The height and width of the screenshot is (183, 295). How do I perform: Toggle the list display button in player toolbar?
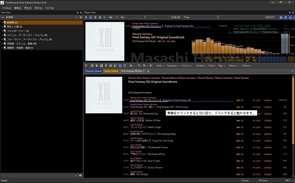click(x=286, y=17)
